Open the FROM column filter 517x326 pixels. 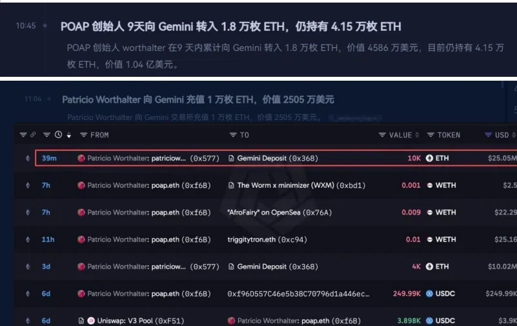(83, 135)
